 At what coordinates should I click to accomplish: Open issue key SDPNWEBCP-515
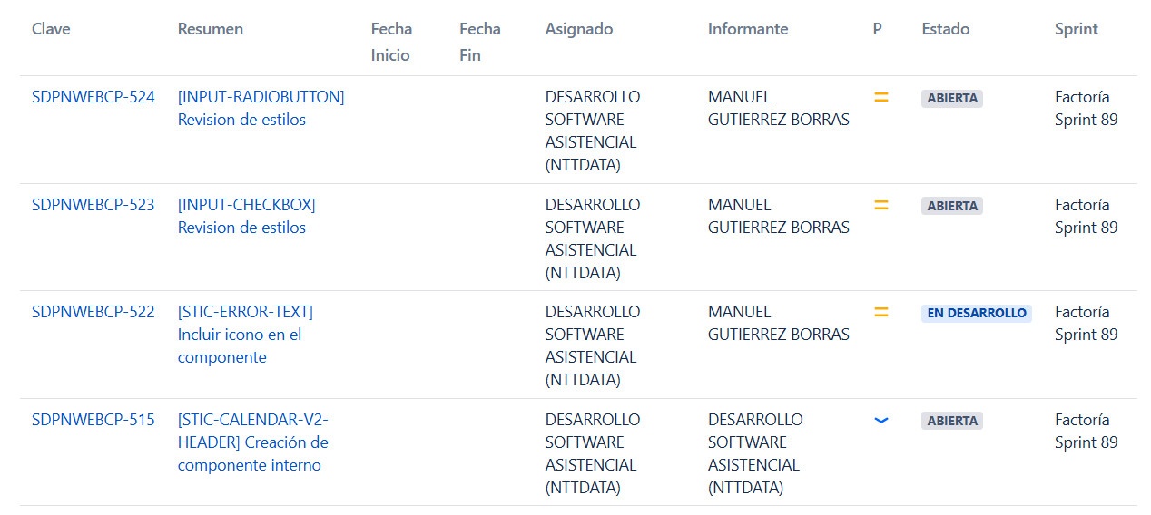click(x=93, y=420)
